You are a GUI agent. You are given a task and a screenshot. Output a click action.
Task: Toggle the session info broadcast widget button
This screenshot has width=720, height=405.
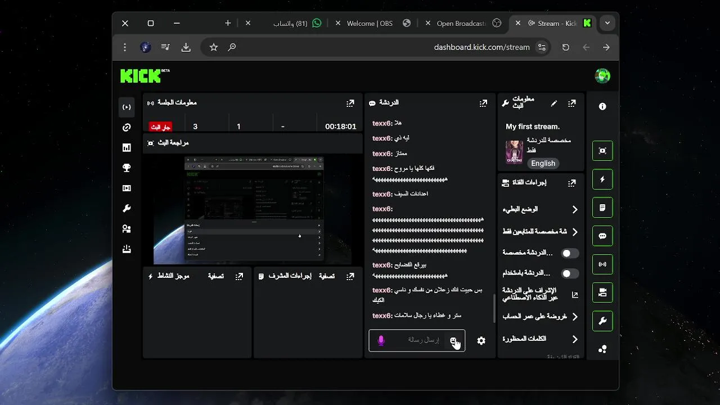tap(602, 264)
